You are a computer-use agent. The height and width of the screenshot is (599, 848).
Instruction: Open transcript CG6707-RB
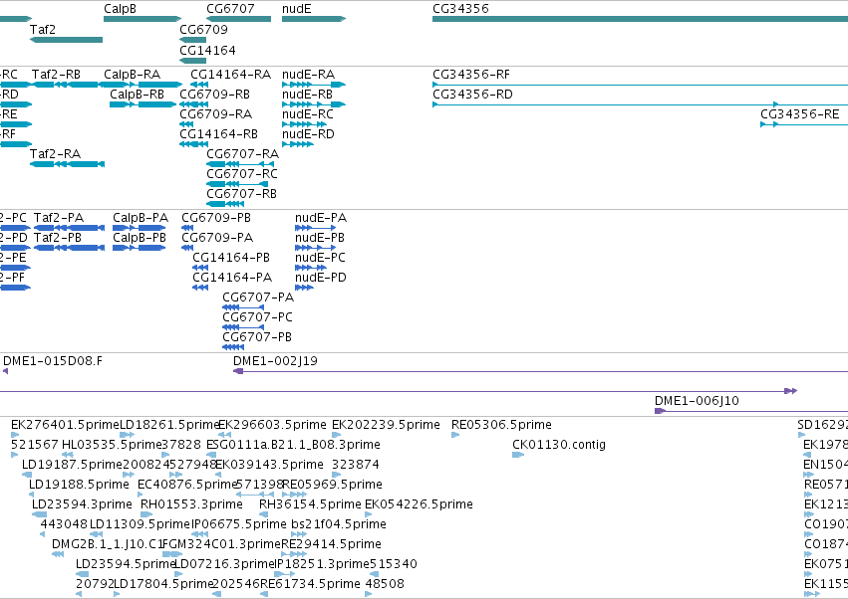click(x=242, y=193)
